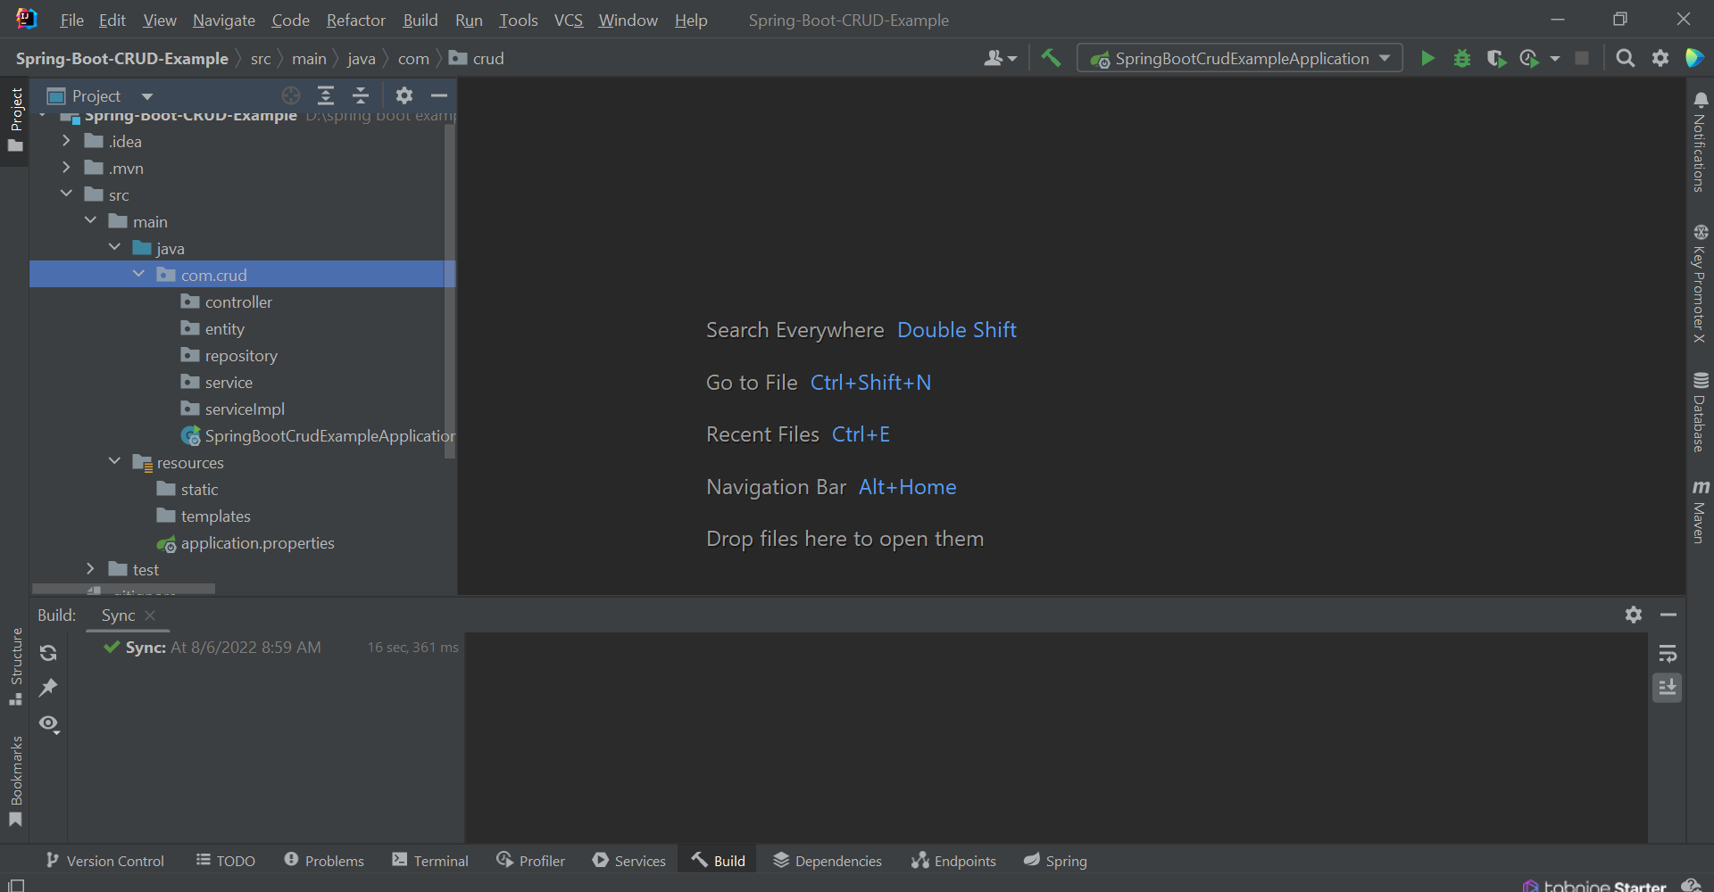
Task: Pin the Sync build output tab
Action: 49,687
